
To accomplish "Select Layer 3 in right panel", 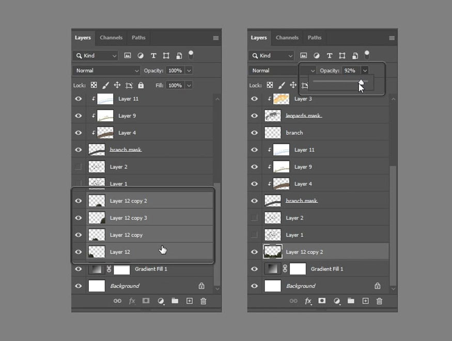I will 319,99.
